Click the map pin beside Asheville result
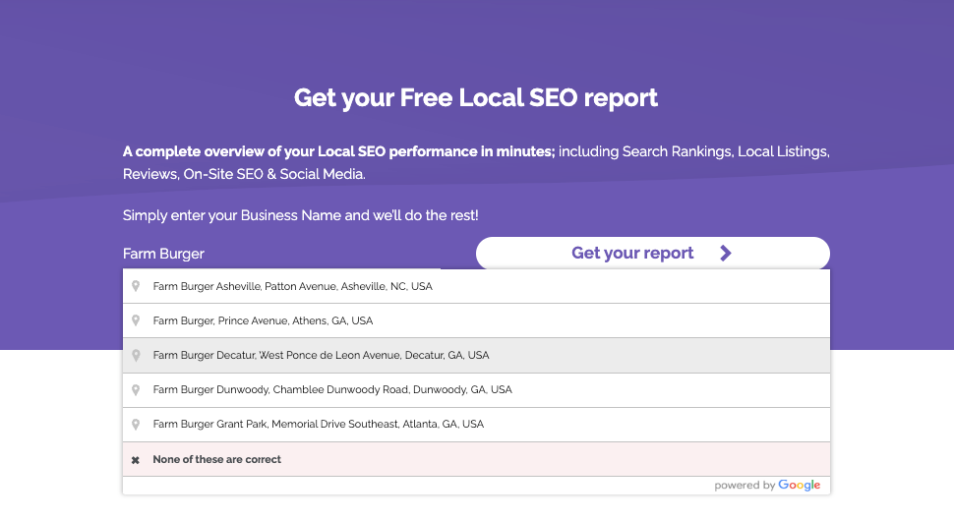Image resolution: width=954 pixels, height=521 pixels. 136,286
